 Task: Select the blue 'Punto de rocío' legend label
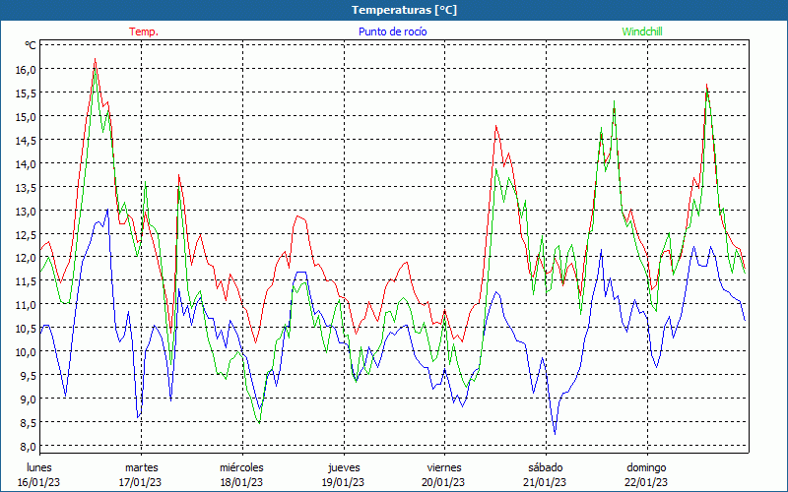click(392, 31)
